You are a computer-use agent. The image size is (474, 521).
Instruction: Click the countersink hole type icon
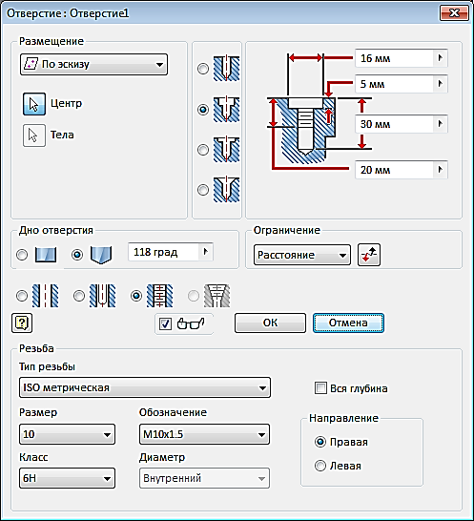point(226,189)
